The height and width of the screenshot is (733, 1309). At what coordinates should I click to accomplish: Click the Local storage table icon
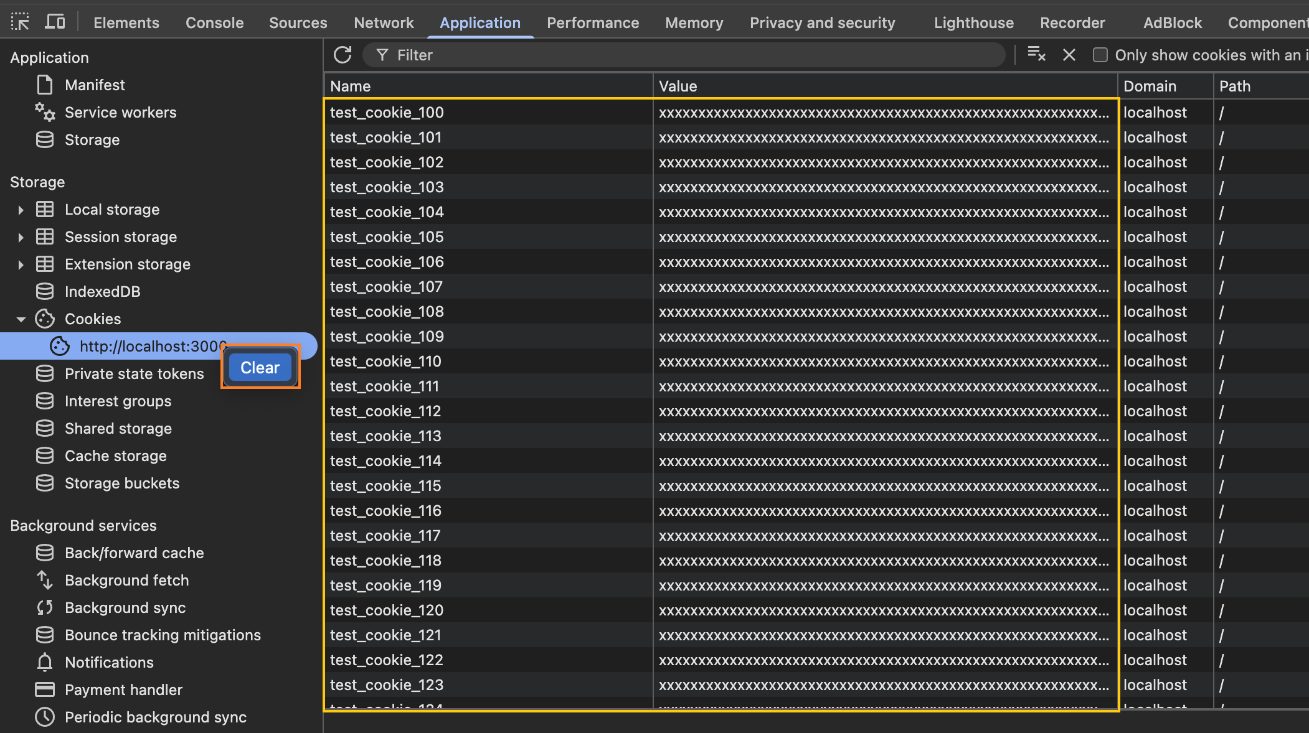point(45,209)
